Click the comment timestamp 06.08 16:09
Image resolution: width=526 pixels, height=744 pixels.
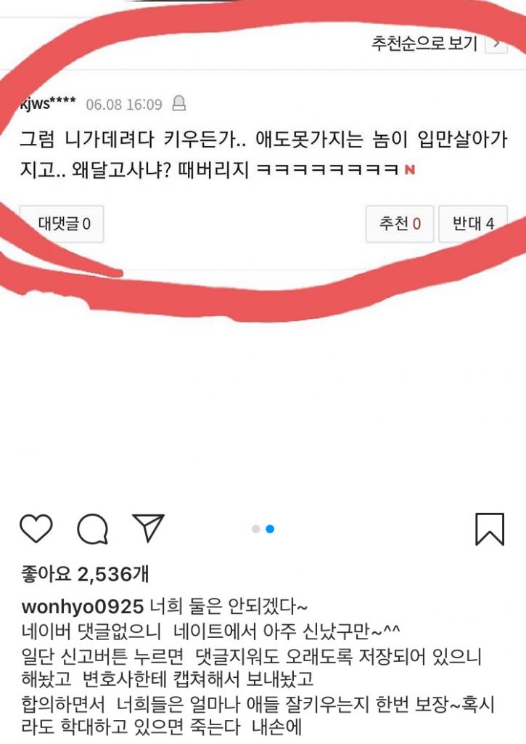click(x=124, y=104)
